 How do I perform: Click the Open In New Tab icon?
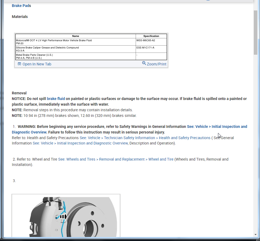pos(19,64)
